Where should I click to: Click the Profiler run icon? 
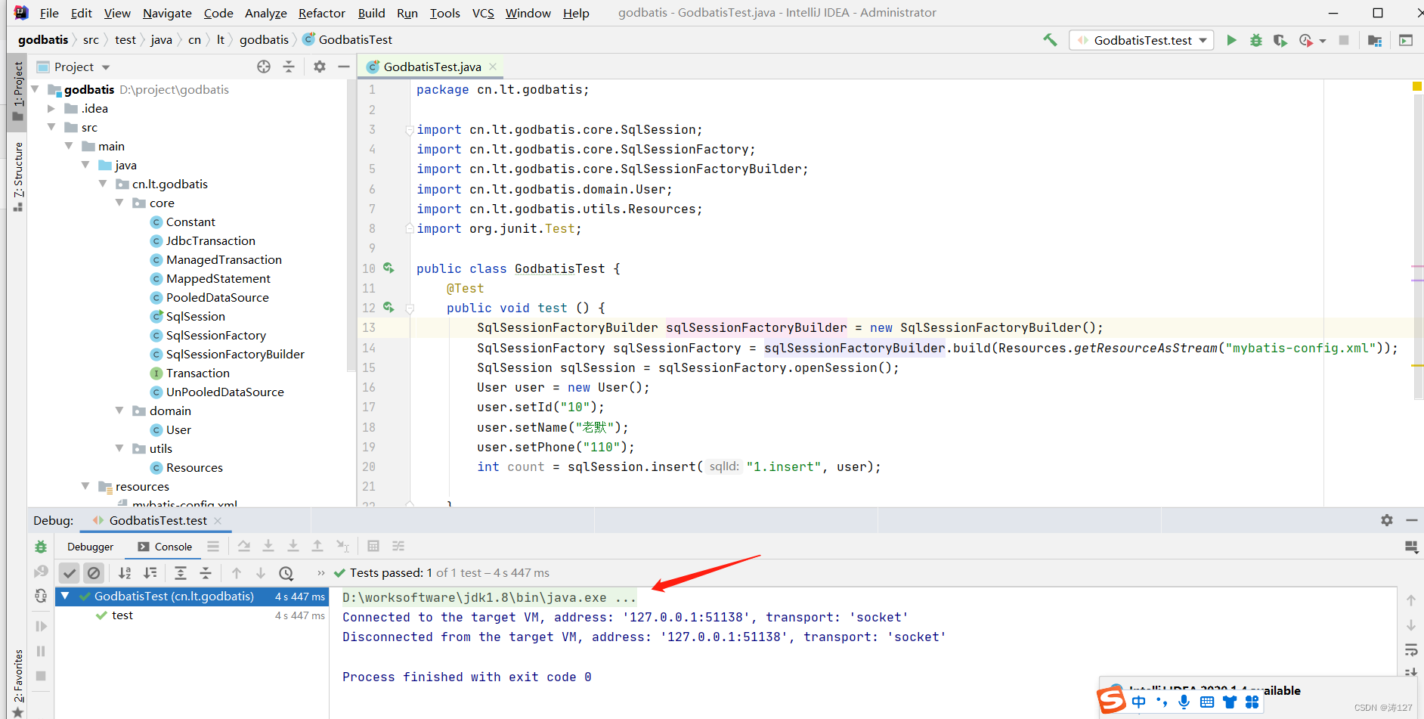coord(1306,40)
